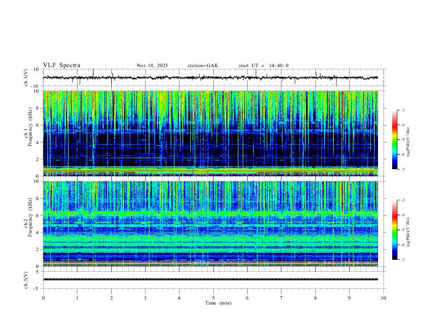This screenshot has width=432, height=334.
Task: Click the ch.2 colorbar log(PSD) label
Action: 408,232
